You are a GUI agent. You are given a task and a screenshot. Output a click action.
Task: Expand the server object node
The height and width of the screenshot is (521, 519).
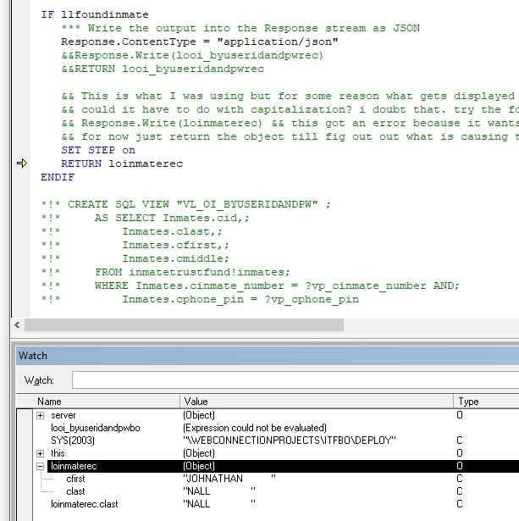pyautogui.click(x=40, y=415)
